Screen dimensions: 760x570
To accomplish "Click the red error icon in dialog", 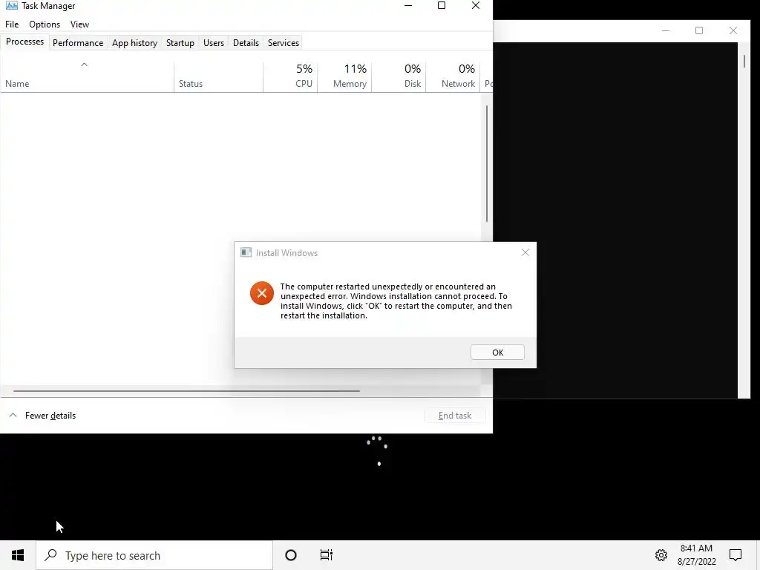I will coord(262,293).
